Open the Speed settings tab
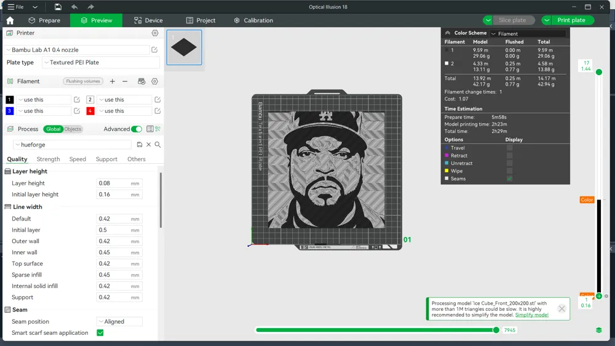 click(x=77, y=159)
